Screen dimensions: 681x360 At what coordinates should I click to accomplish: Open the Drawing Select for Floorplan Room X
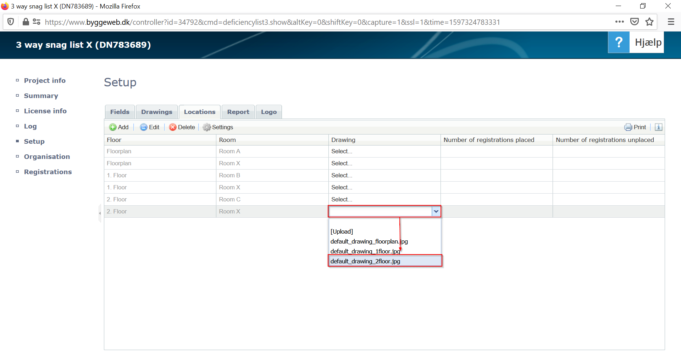click(x=384, y=164)
